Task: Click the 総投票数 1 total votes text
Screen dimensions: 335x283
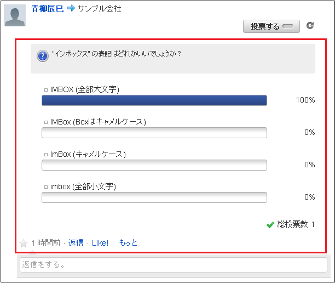Action: (x=296, y=224)
